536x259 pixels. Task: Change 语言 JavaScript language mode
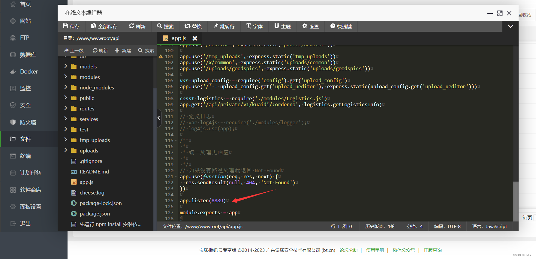(x=489, y=226)
